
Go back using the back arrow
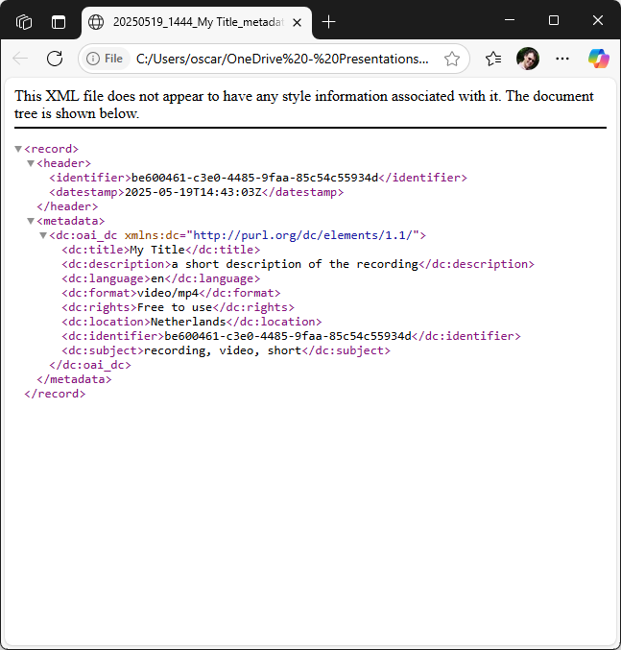20,59
